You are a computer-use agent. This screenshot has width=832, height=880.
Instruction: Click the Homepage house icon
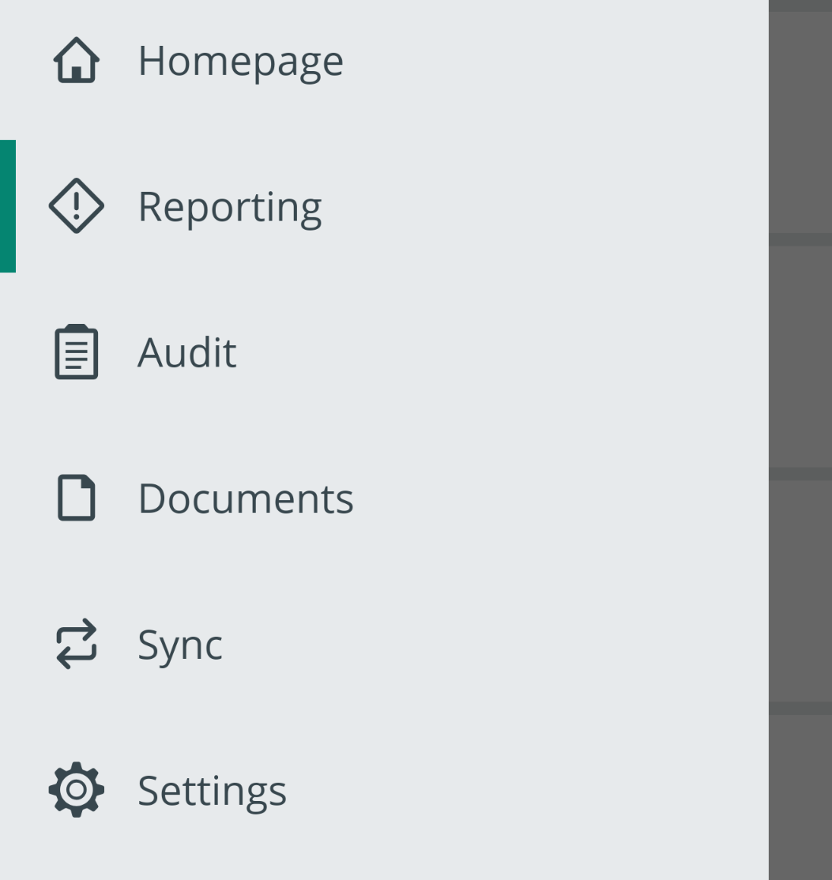click(x=77, y=60)
